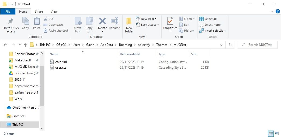The height and width of the screenshot is (137, 281).
Task: Switch to large icons view layout
Action: tap(277, 134)
